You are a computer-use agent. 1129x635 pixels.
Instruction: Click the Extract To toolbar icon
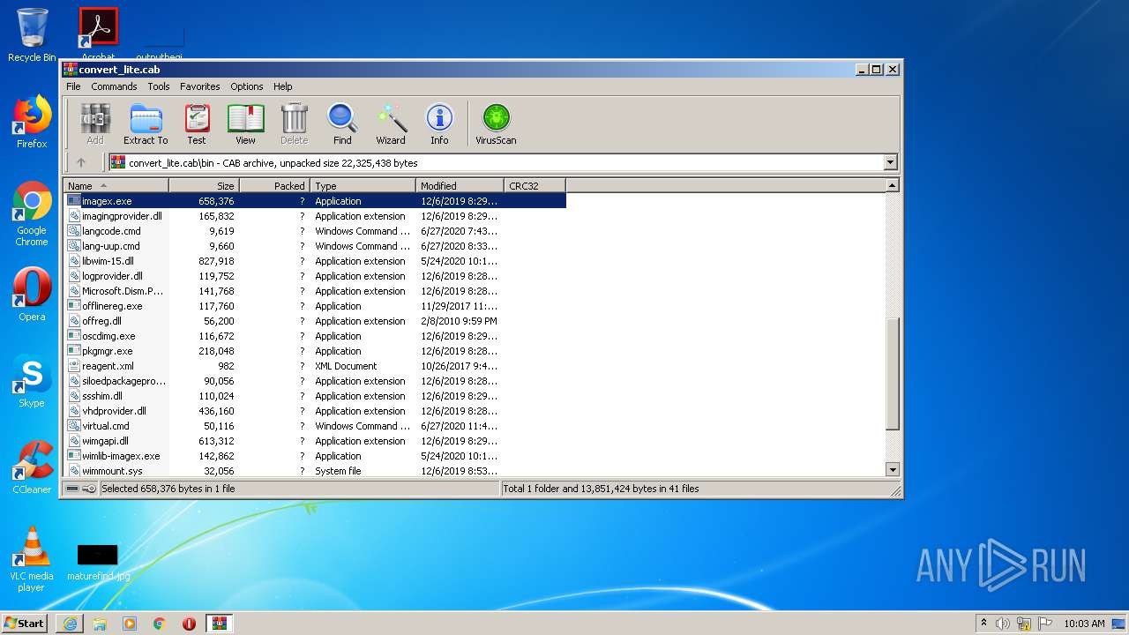[146, 124]
